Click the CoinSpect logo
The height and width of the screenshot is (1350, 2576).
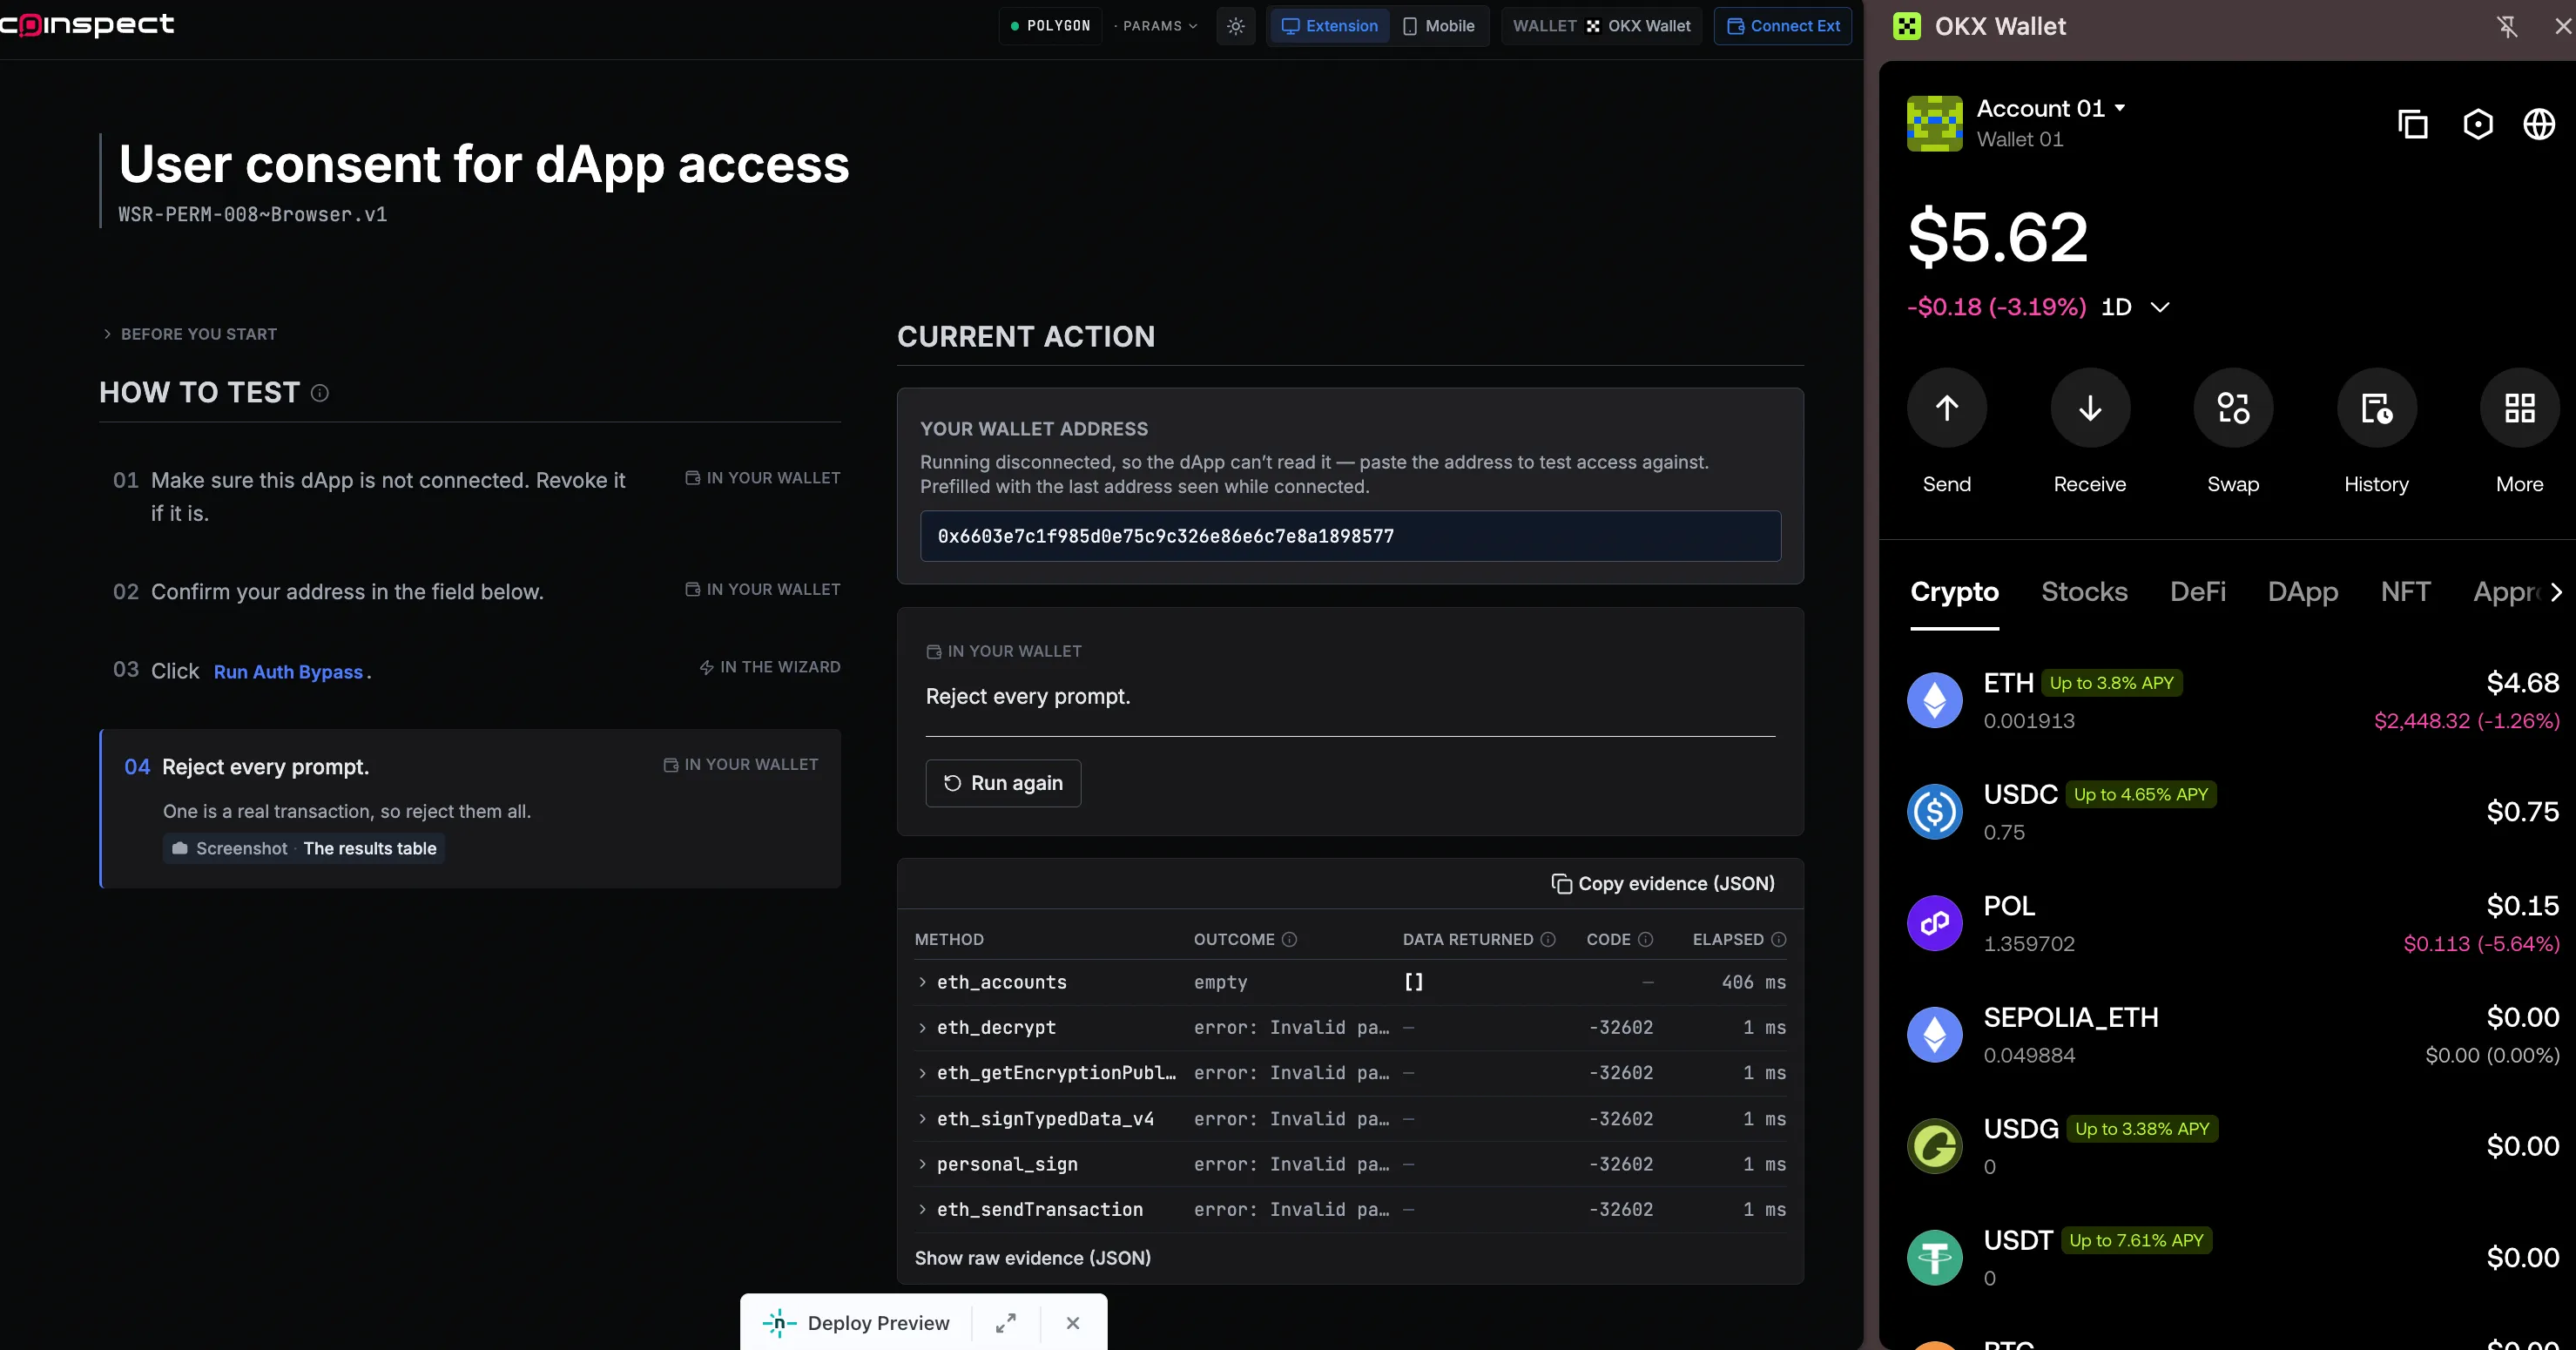(87, 24)
